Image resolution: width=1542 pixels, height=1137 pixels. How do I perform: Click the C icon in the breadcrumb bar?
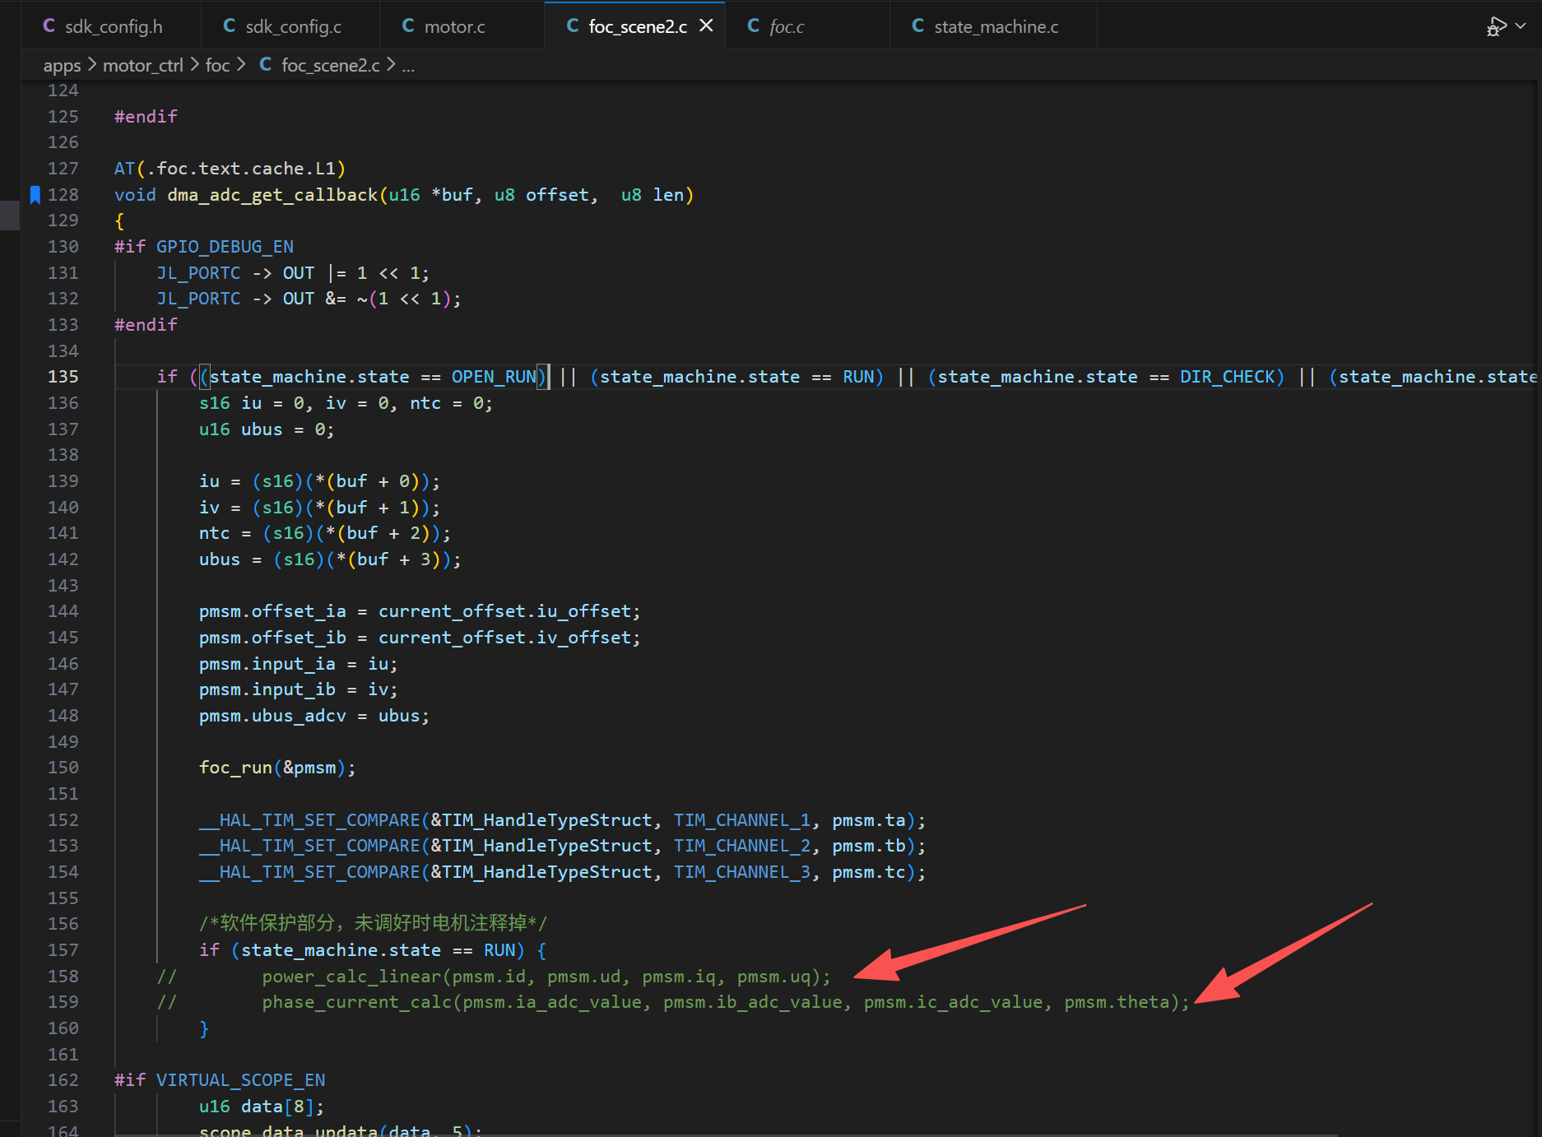point(266,64)
